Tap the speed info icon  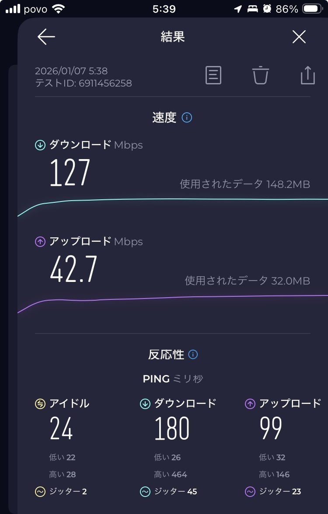click(x=187, y=118)
